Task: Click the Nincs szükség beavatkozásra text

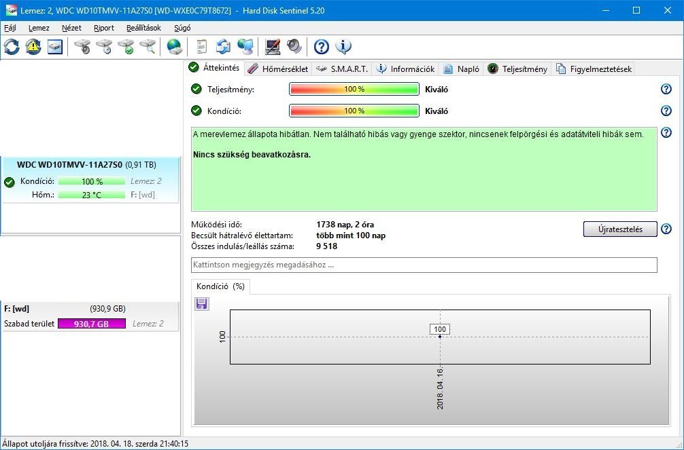Action: coord(252,155)
